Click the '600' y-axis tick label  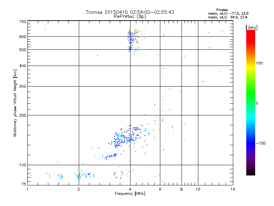click(23, 37)
